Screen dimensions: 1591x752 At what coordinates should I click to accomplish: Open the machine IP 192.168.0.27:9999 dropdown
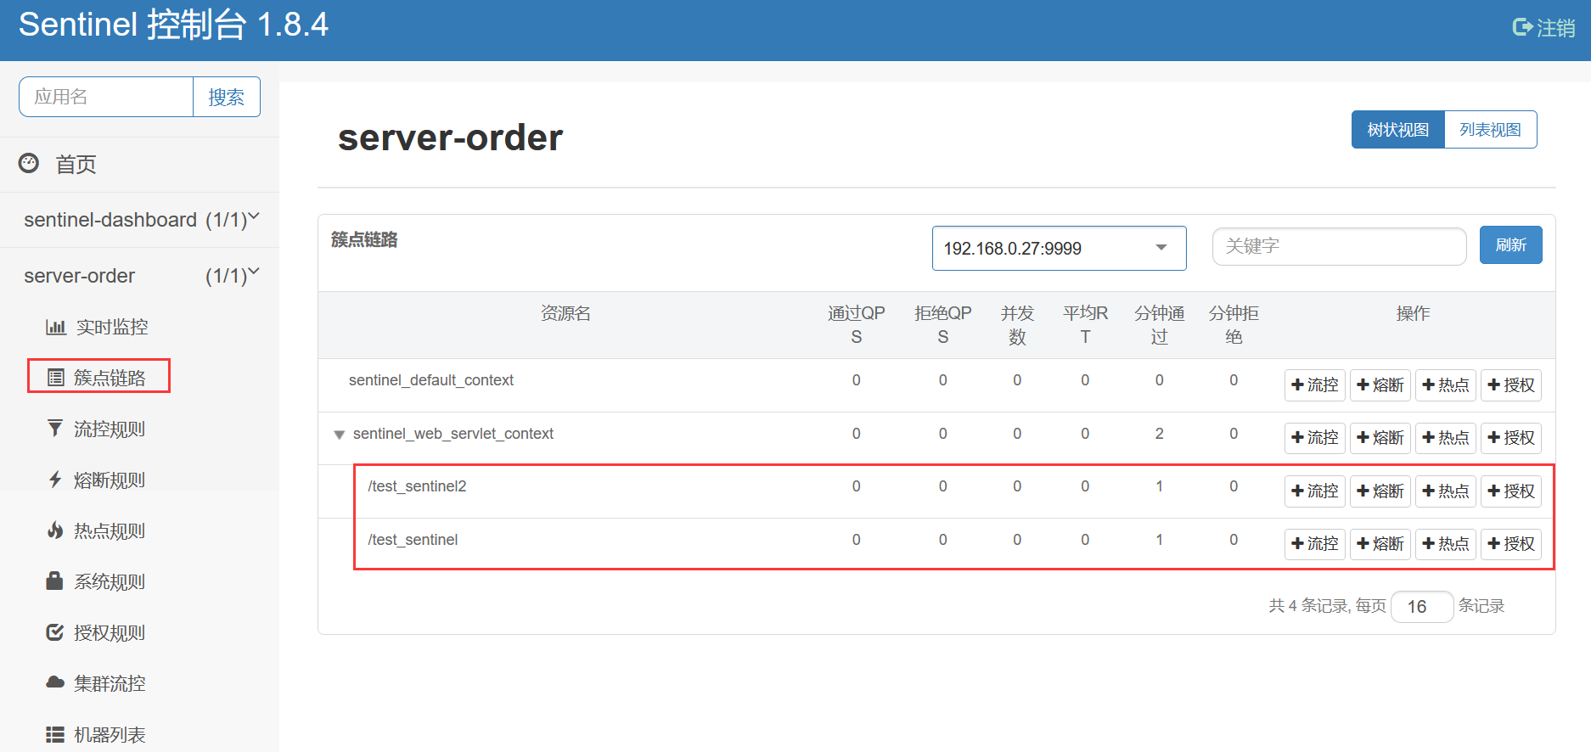1058,248
